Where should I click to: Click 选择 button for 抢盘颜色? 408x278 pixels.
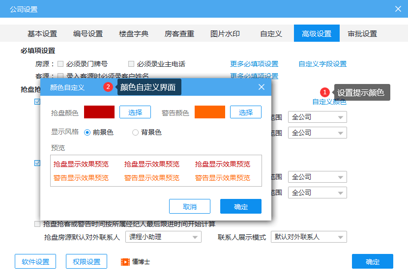point(135,112)
